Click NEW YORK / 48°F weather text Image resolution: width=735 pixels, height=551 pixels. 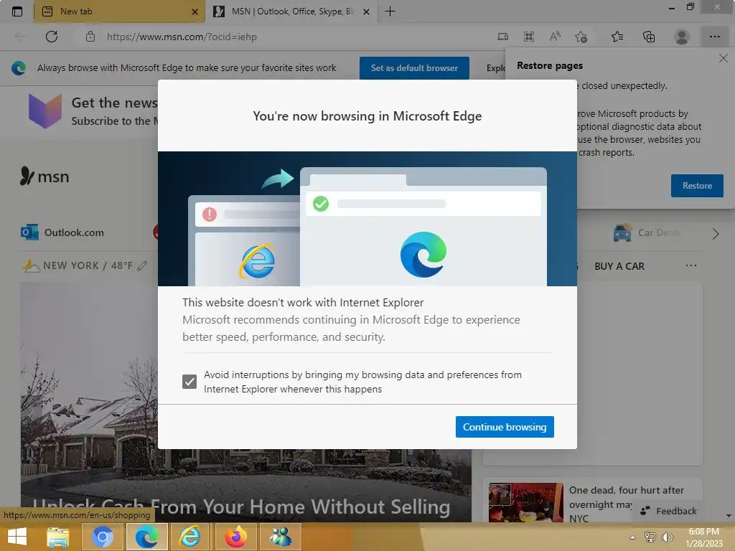coord(88,265)
